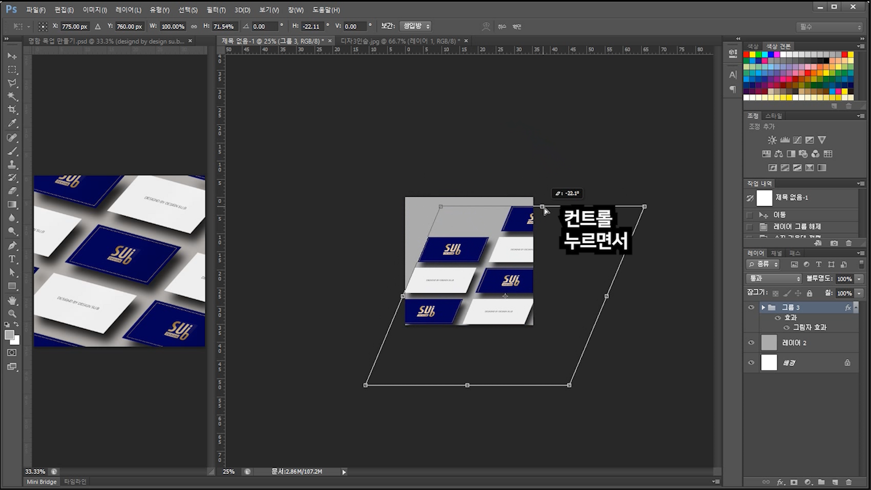Click the foreground color swatch

click(x=9, y=334)
